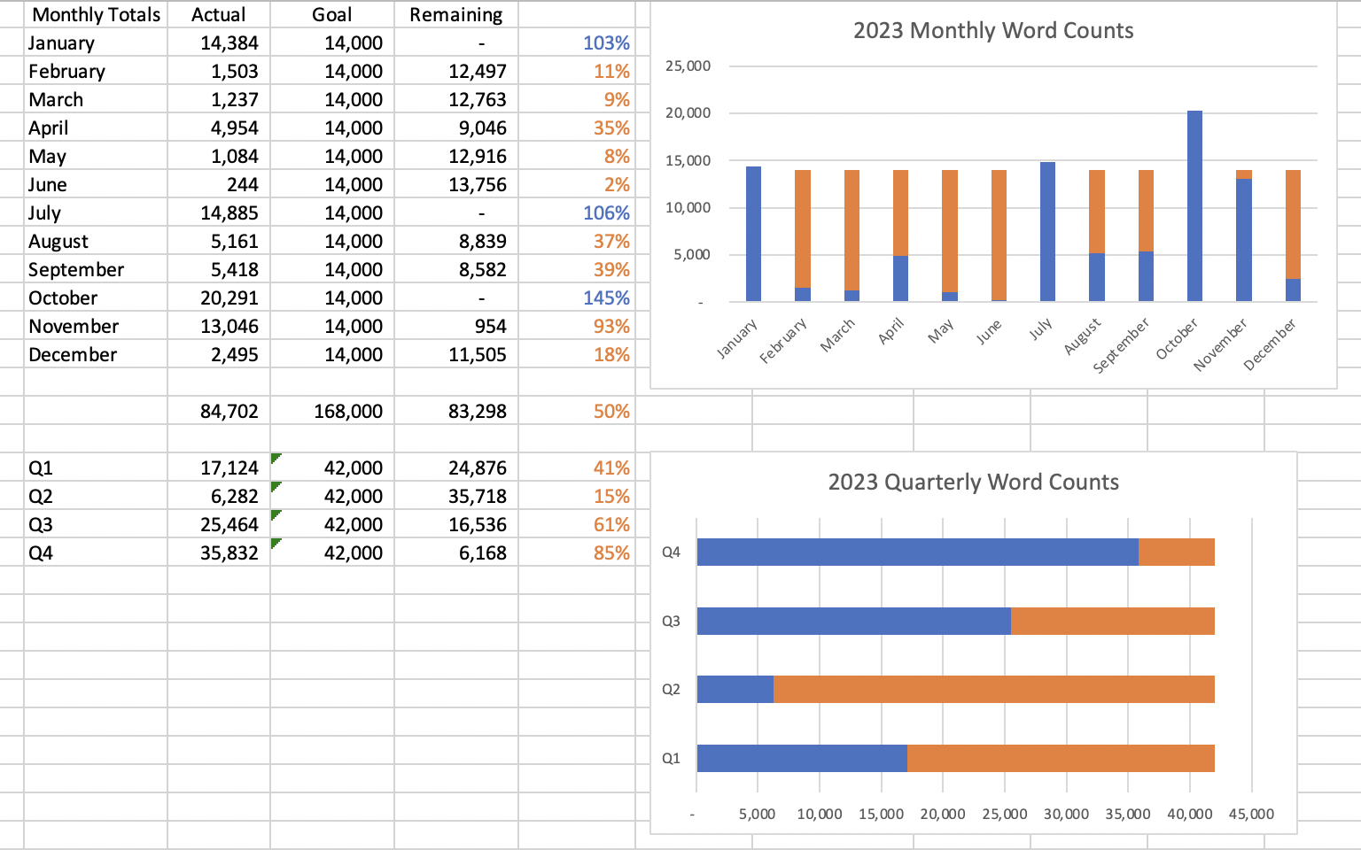Screen dimensions: 1361x850
Task: Select September's actual value 5,418
Action: [x=219, y=269]
